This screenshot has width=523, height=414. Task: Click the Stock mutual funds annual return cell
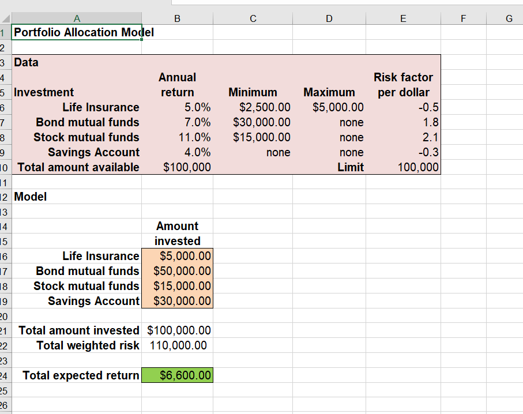click(177, 137)
